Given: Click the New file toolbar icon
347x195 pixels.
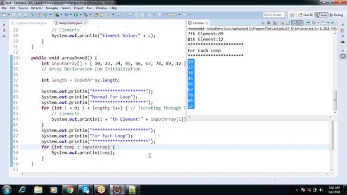Looking at the screenshot, I should click(4, 15).
